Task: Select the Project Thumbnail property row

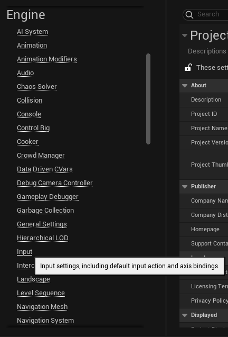Action: (204, 165)
